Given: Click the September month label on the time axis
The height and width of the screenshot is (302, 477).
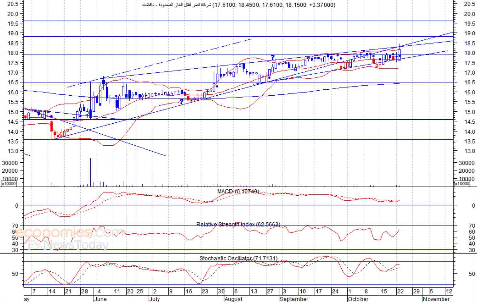Looking at the screenshot, I should (x=294, y=299).
